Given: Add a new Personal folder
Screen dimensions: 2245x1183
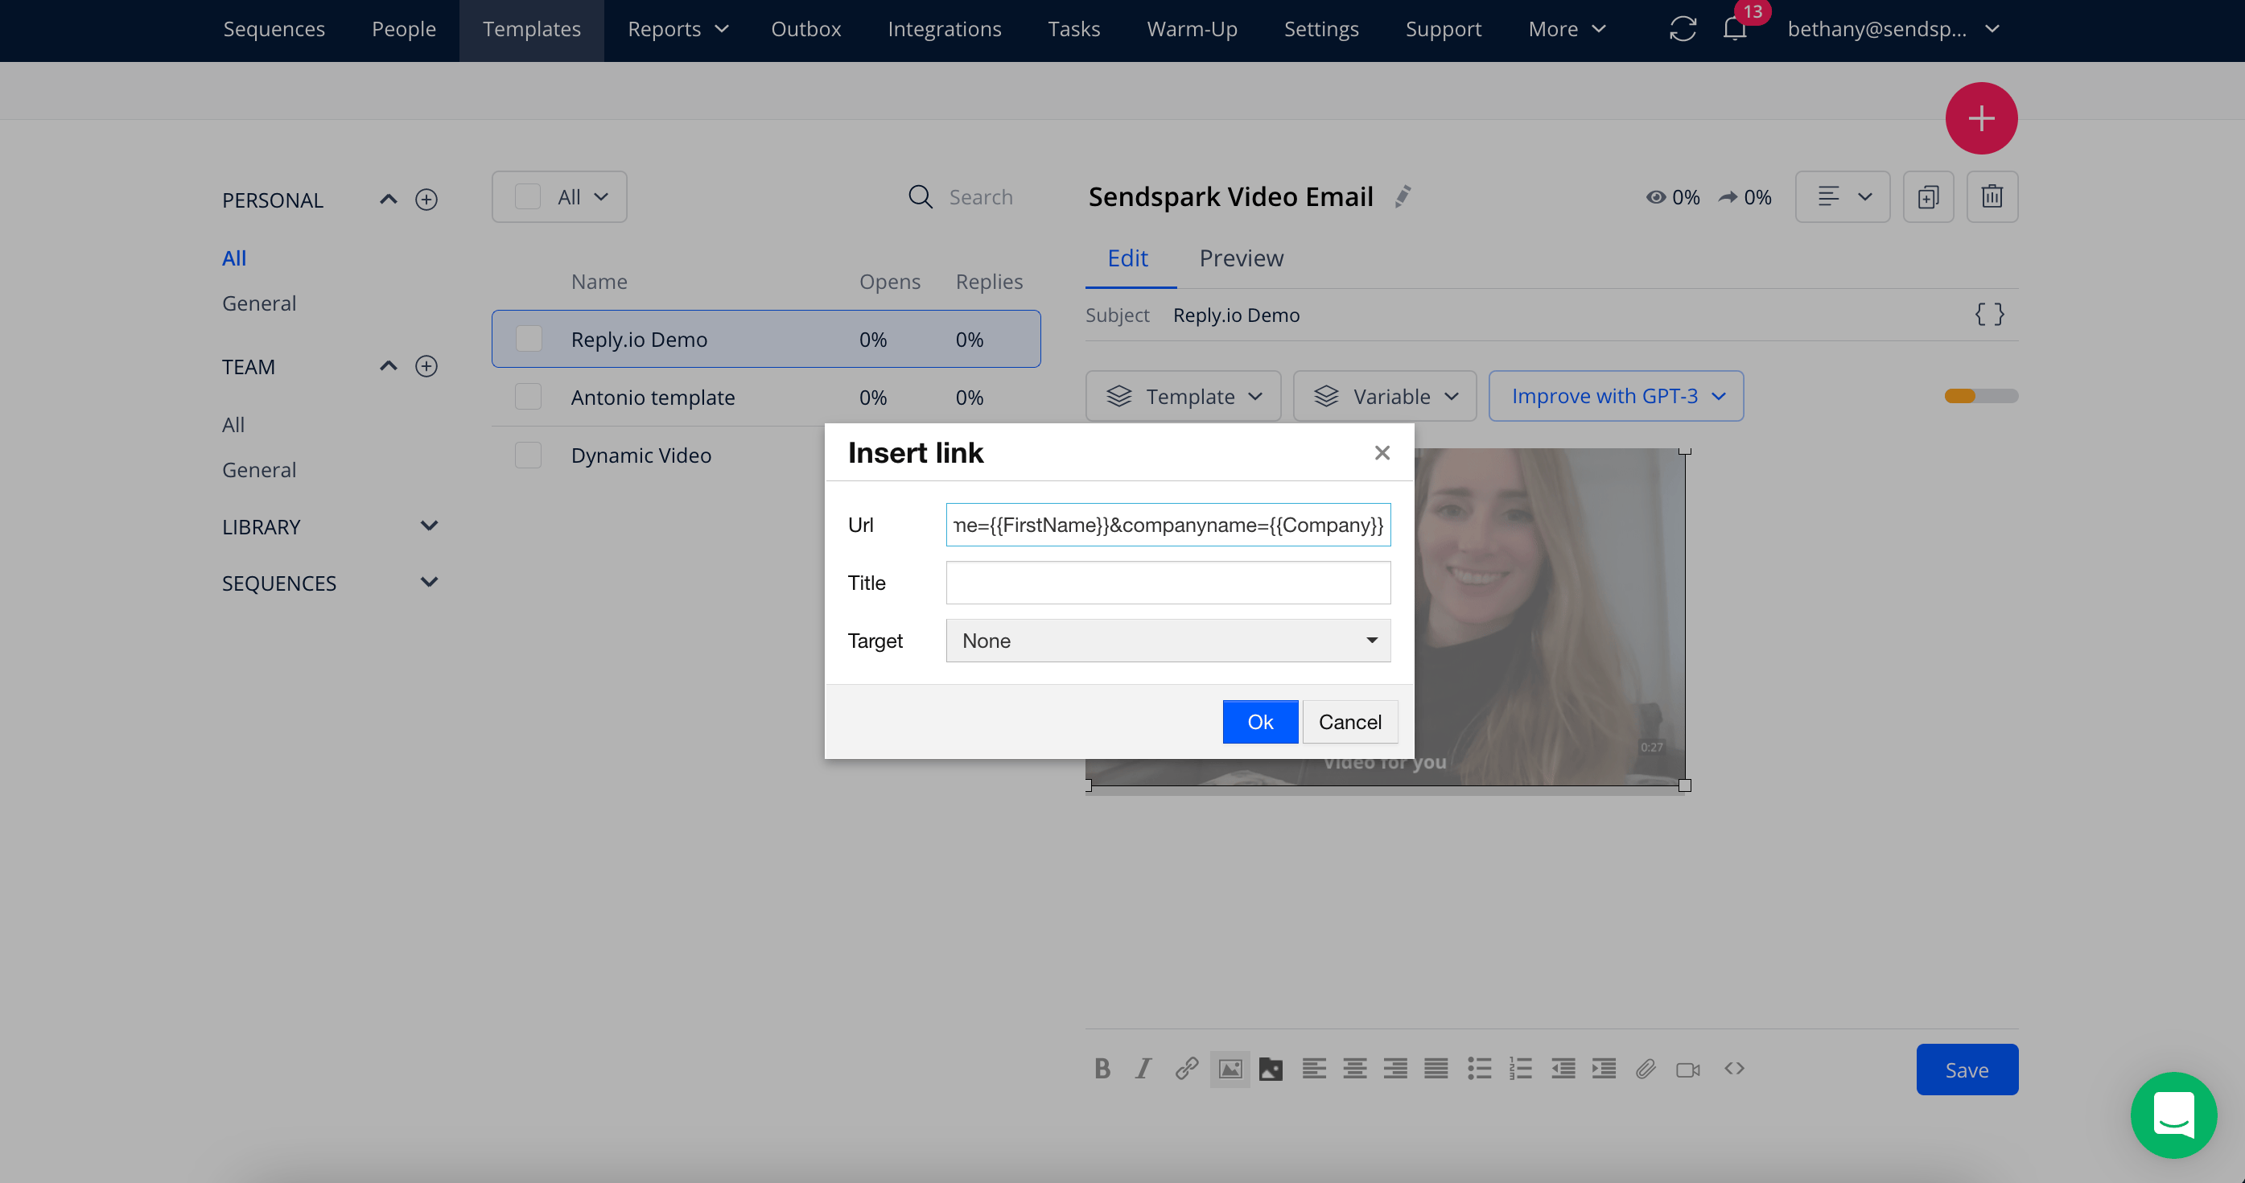Looking at the screenshot, I should click(426, 200).
